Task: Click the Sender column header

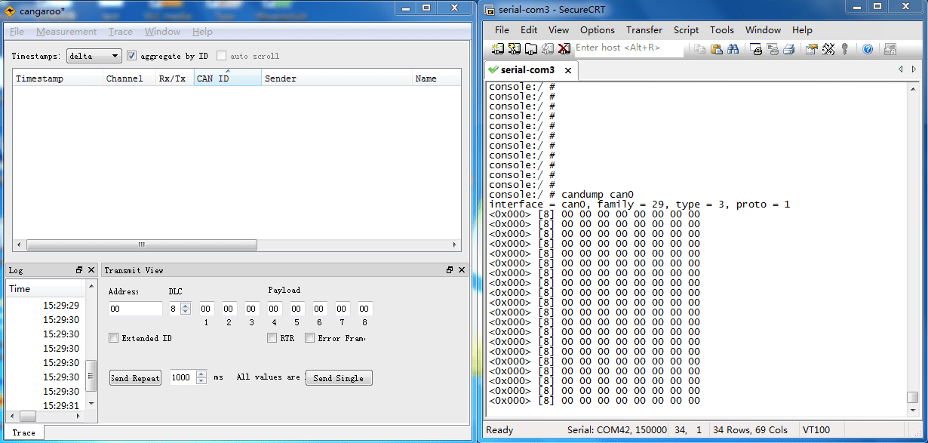Action: click(x=337, y=78)
